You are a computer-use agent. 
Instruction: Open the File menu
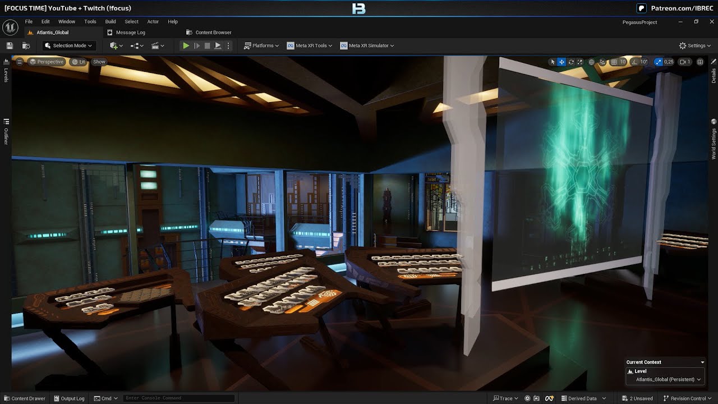click(29, 21)
